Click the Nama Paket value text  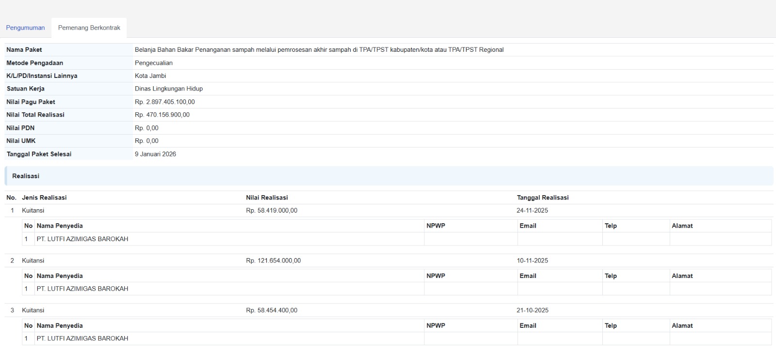[x=319, y=50]
